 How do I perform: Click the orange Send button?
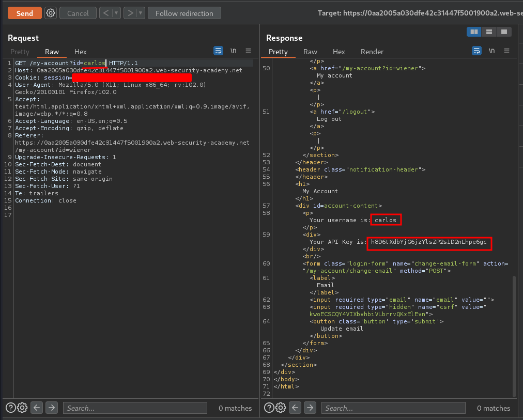pyautogui.click(x=25, y=13)
